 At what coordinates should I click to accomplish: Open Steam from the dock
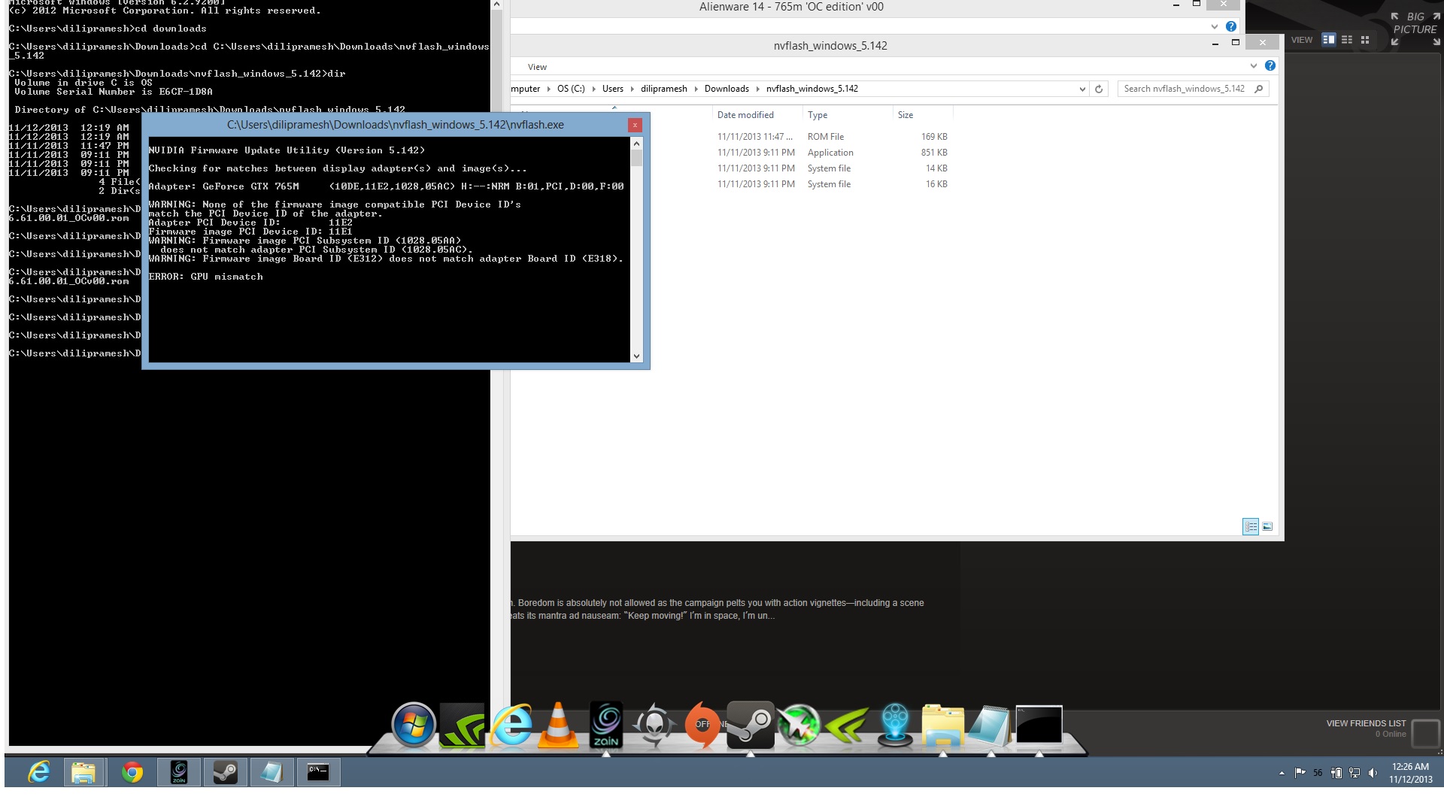click(750, 726)
